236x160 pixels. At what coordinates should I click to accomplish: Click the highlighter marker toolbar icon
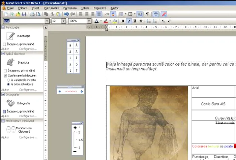click(x=164, y=14)
